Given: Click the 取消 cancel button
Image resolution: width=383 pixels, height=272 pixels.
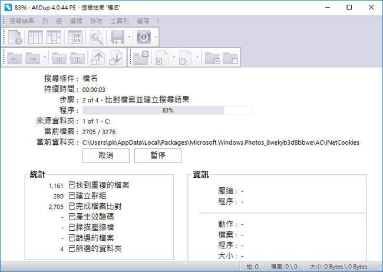Looking at the screenshot, I should click(x=105, y=155).
